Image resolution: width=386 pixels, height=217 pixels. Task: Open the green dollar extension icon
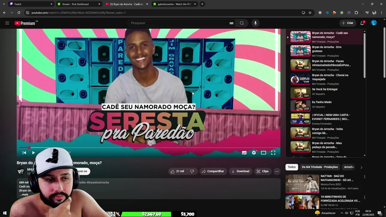tap(342, 13)
